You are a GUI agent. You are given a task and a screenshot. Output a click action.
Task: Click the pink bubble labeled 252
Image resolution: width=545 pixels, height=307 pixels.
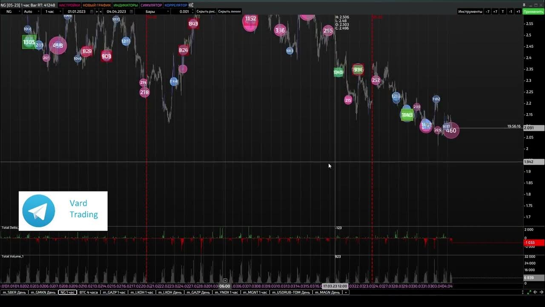pyautogui.click(x=376, y=80)
